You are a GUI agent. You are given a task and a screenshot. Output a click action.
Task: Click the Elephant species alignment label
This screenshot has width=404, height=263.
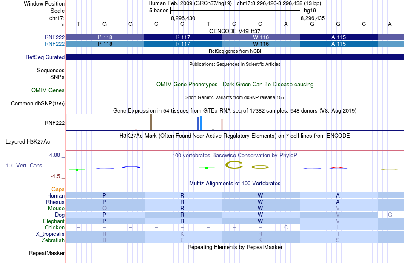54,221
